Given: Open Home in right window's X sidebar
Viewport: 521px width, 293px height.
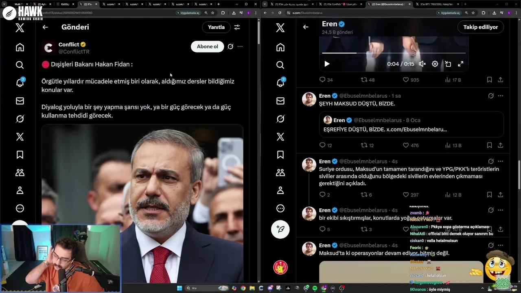Looking at the screenshot, I should point(280,47).
